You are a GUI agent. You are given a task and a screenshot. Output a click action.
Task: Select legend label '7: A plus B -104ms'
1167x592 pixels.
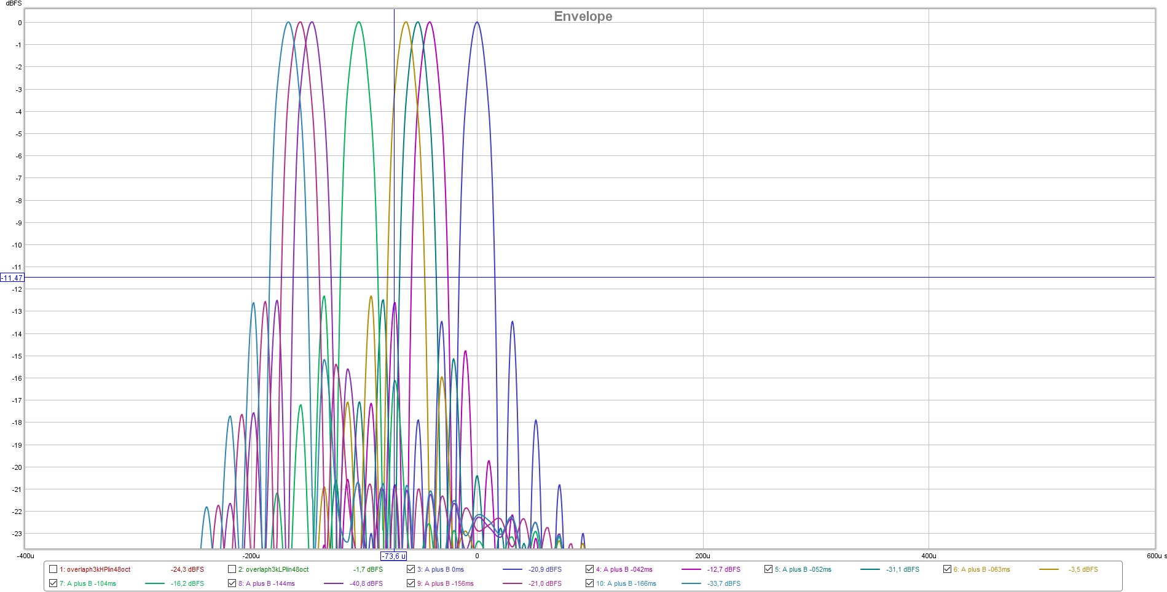pyautogui.click(x=88, y=584)
